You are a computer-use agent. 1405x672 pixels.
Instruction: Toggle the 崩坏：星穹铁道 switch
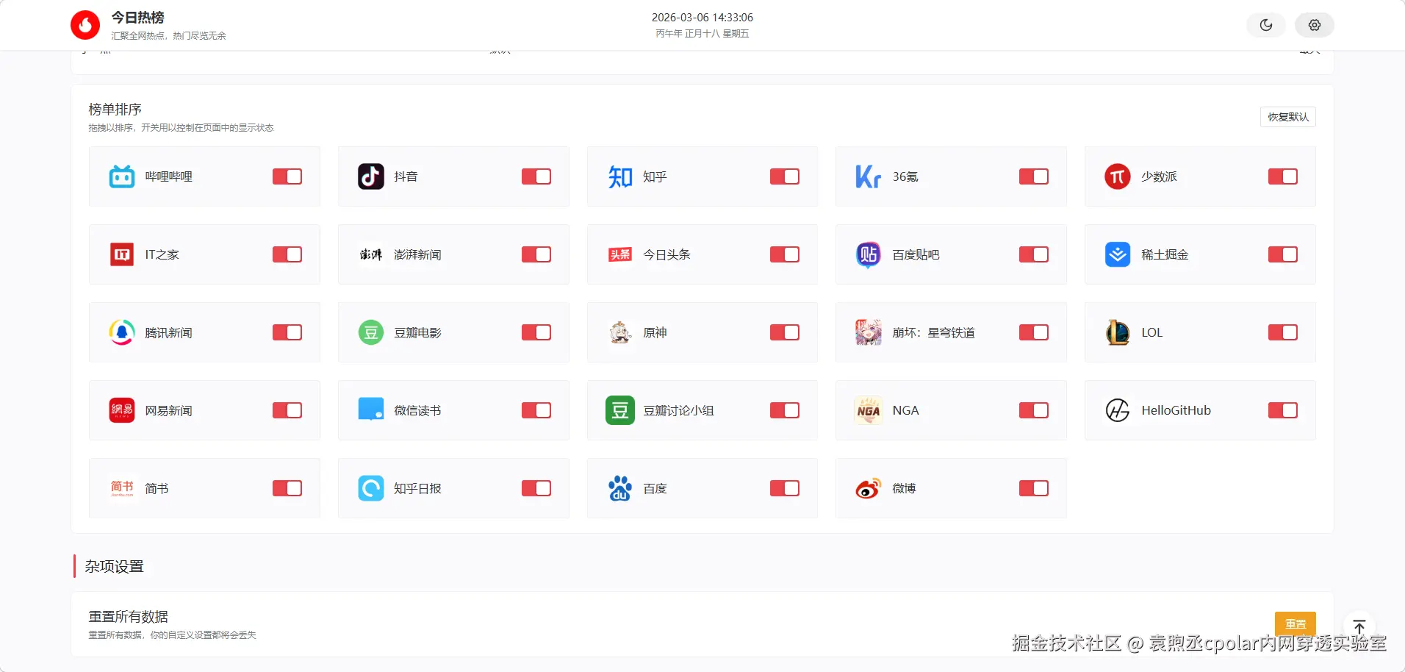pos(1034,332)
